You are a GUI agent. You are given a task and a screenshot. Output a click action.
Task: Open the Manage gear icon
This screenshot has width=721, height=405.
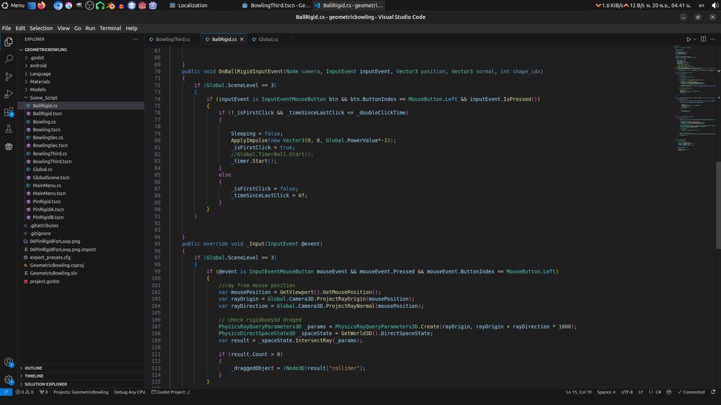point(9,380)
